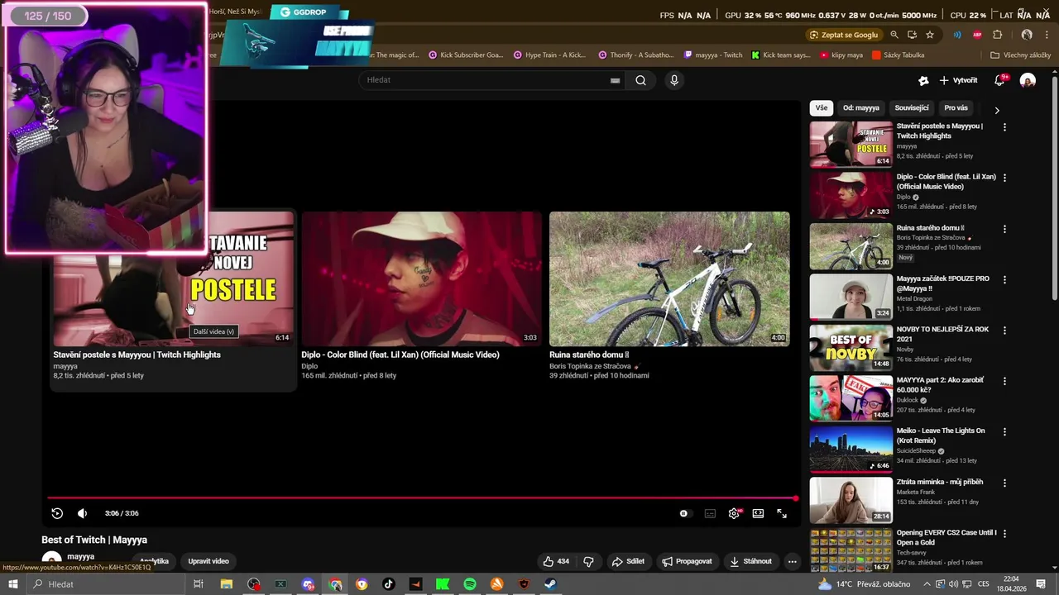1059x595 pixels.
Task: Click the install/cast screen icon in address bar
Action: [912, 35]
